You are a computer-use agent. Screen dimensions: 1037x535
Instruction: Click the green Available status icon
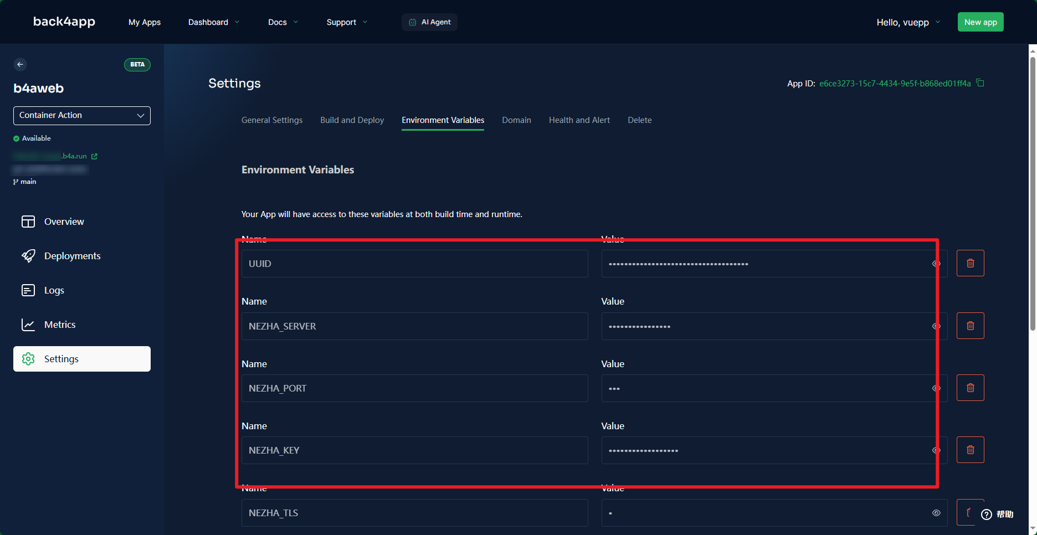click(x=16, y=138)
